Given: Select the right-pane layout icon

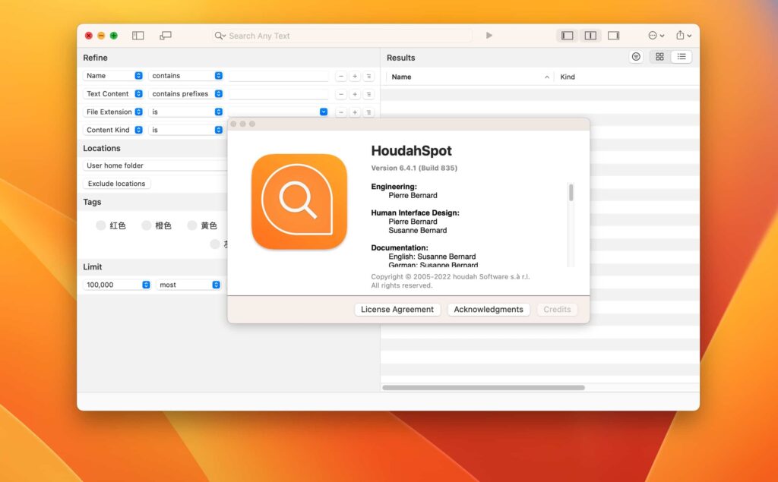Looking at the screenshot, I should click(613, 35).
